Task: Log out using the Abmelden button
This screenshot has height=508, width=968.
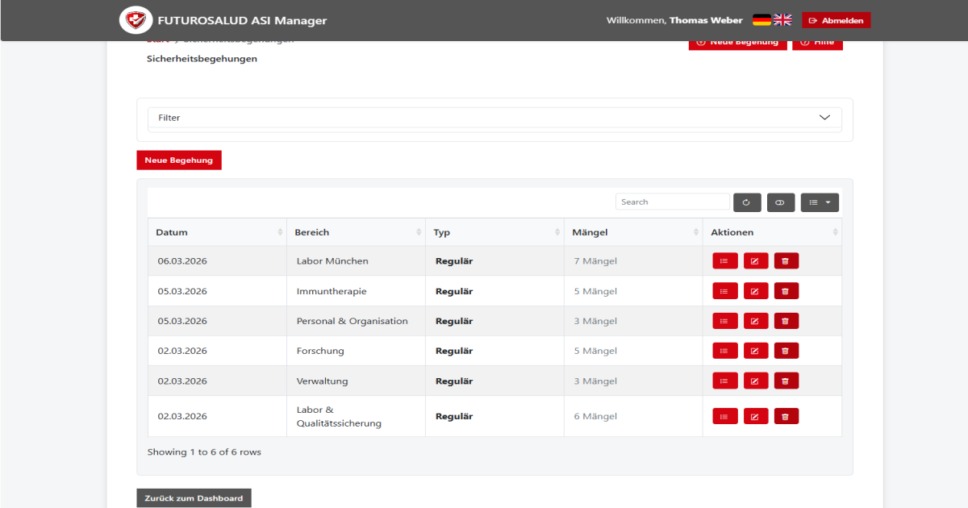Action: point(836,19)
